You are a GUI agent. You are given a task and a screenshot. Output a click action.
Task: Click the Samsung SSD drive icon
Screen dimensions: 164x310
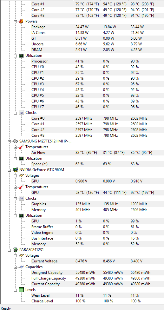(x=15, y=142)
